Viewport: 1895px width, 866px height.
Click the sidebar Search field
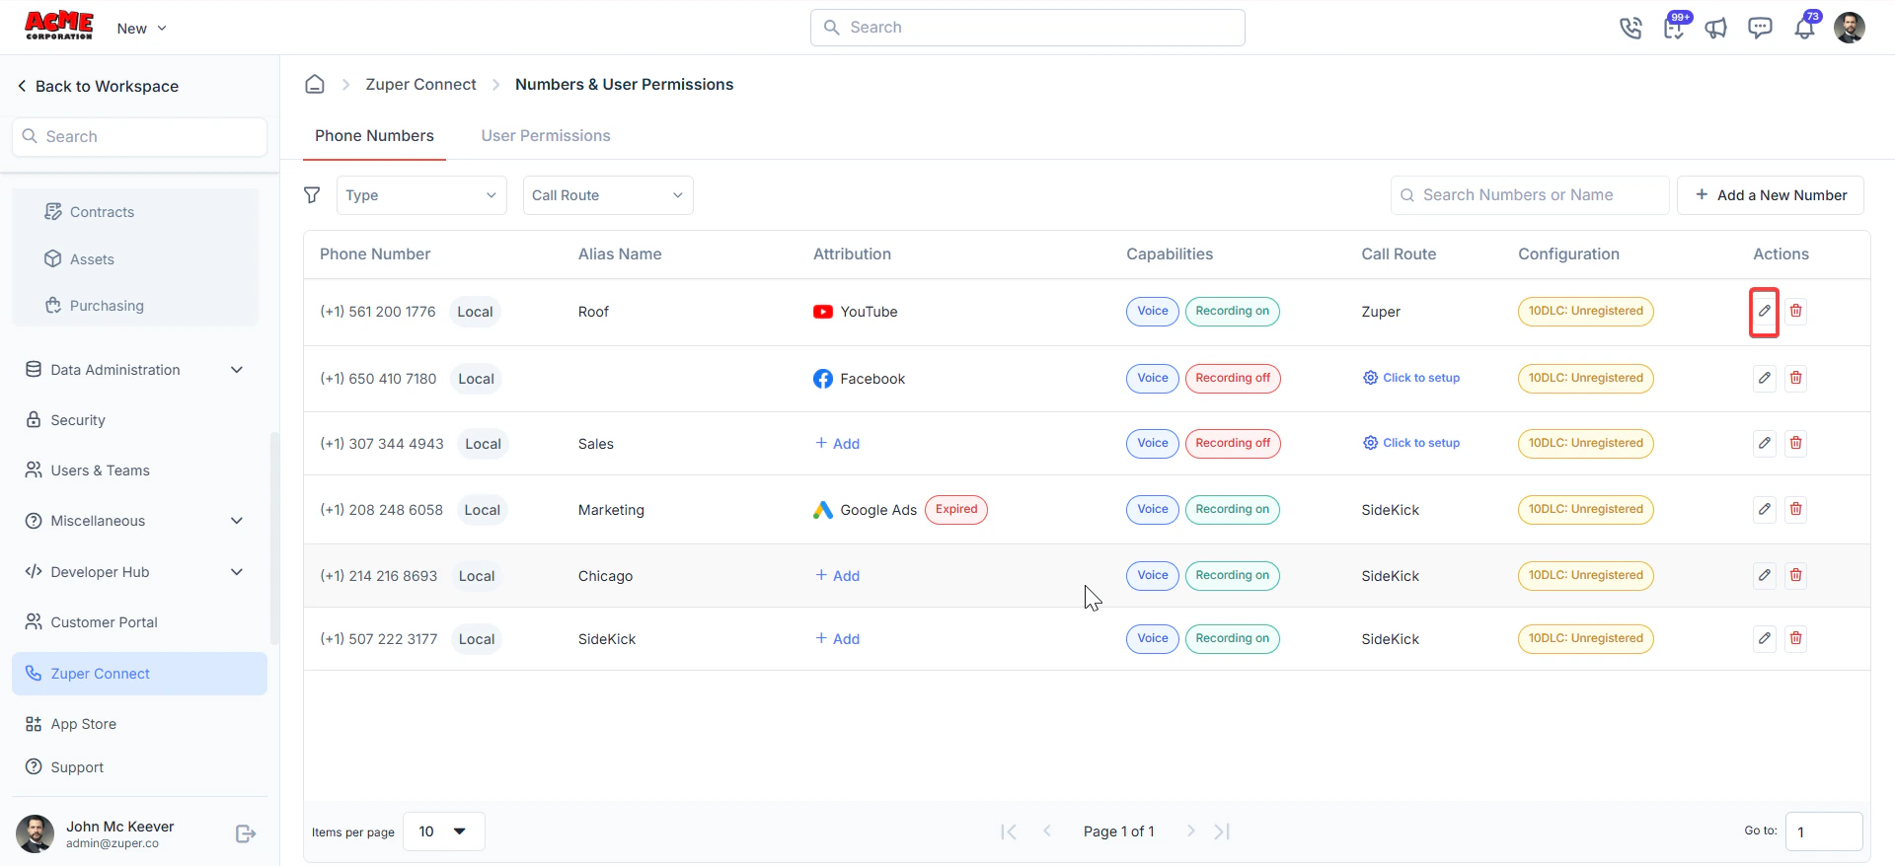(x=139, y=137)
